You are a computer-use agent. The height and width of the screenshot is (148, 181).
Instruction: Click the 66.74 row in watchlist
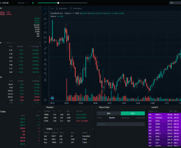[20, 84]
